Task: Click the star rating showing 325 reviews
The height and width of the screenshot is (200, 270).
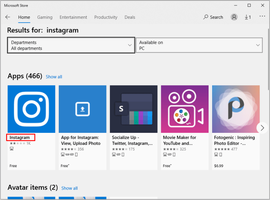Action: coord(171,149)
